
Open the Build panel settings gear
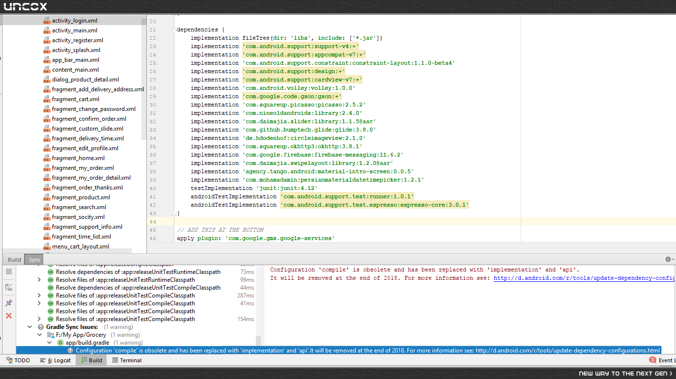[x=668, y=259]
